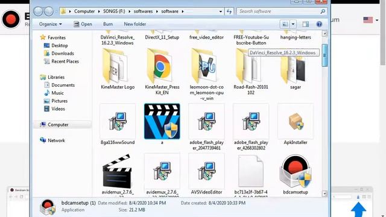
Task: Go to Computer in the address bar
Action: click(84, 11)
